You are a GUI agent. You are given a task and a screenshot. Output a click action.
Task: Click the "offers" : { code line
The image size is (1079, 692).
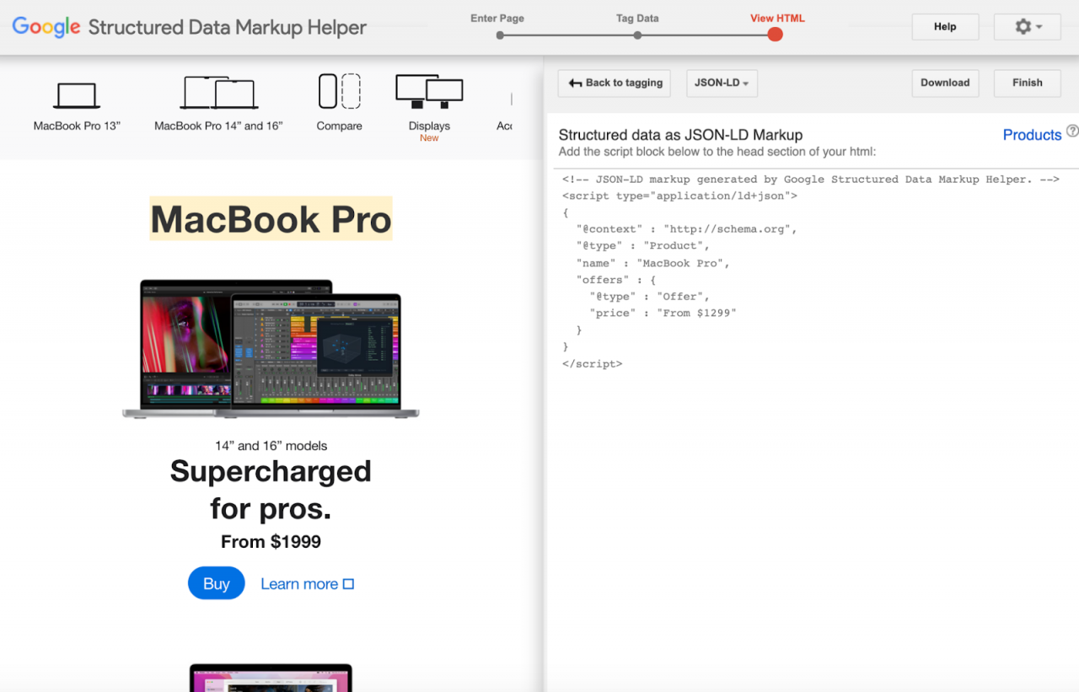coord(616,280)
